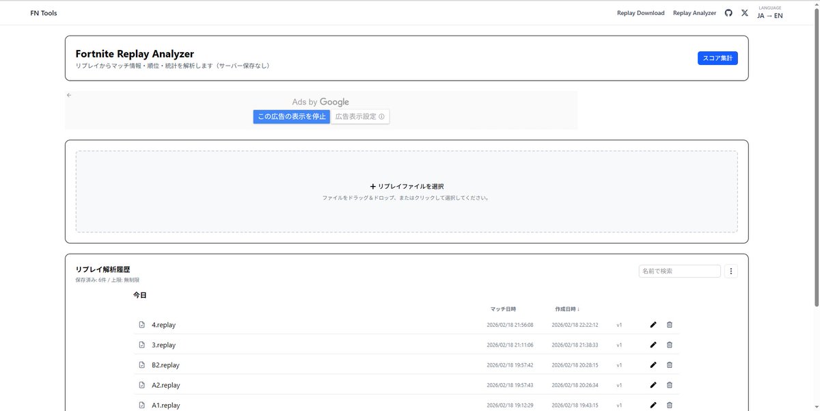This screenshot has height=411, width=820.
Task: Open the Replay Analyzer page
Action: point(694,13)
